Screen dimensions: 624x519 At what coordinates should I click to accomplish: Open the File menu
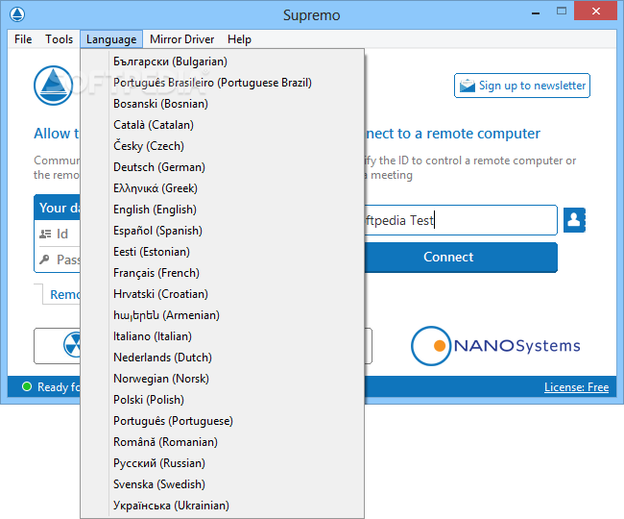click(23, 39)
